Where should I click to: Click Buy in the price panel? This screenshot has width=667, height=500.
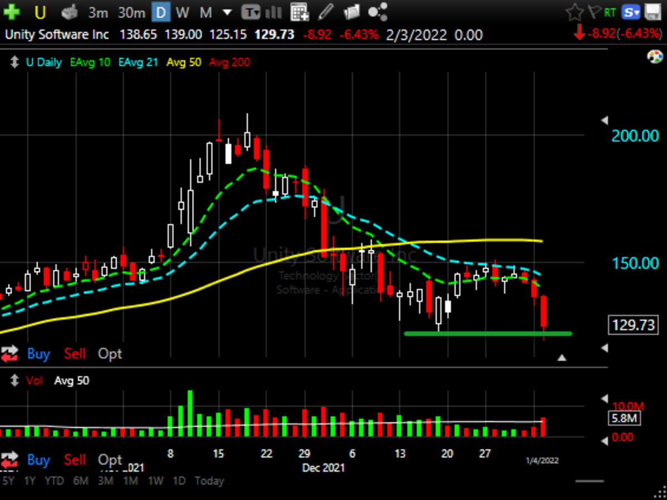pos(38,353)
